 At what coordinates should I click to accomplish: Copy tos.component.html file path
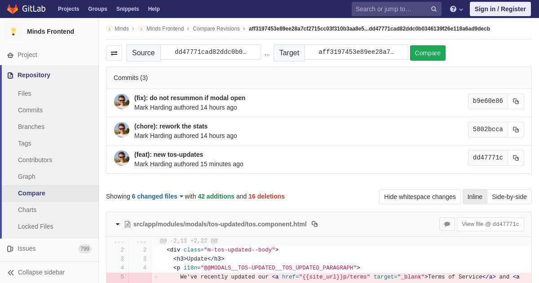[314, 224]
